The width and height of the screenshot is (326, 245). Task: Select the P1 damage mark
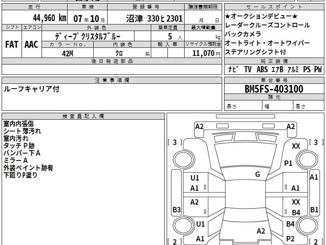288,163
